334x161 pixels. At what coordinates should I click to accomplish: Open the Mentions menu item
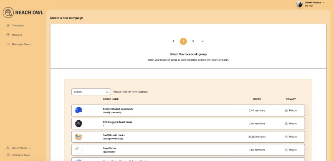tap(17, 35)
